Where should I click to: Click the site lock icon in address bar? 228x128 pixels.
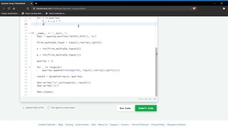[34, 9]
